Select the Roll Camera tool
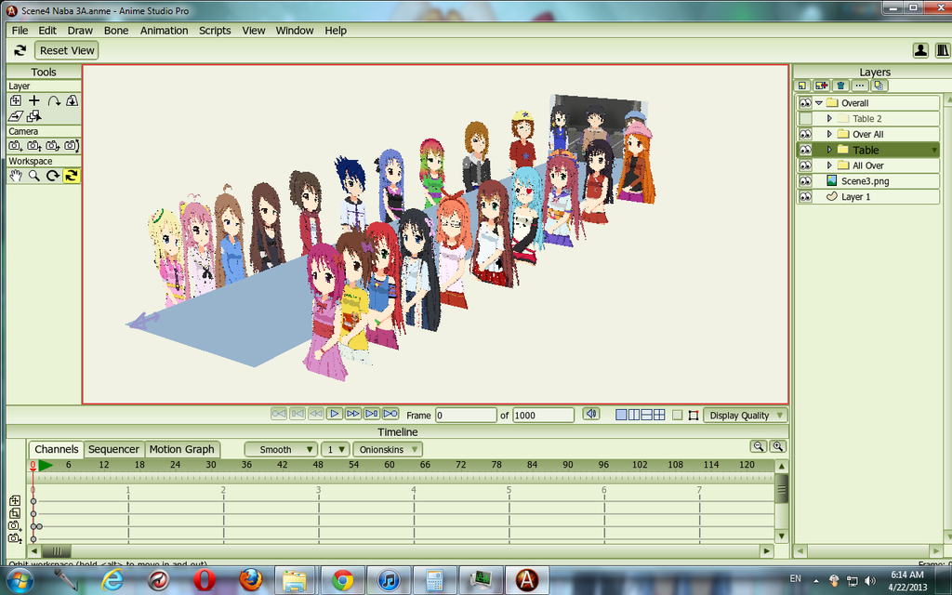 [x=53, y=146]
